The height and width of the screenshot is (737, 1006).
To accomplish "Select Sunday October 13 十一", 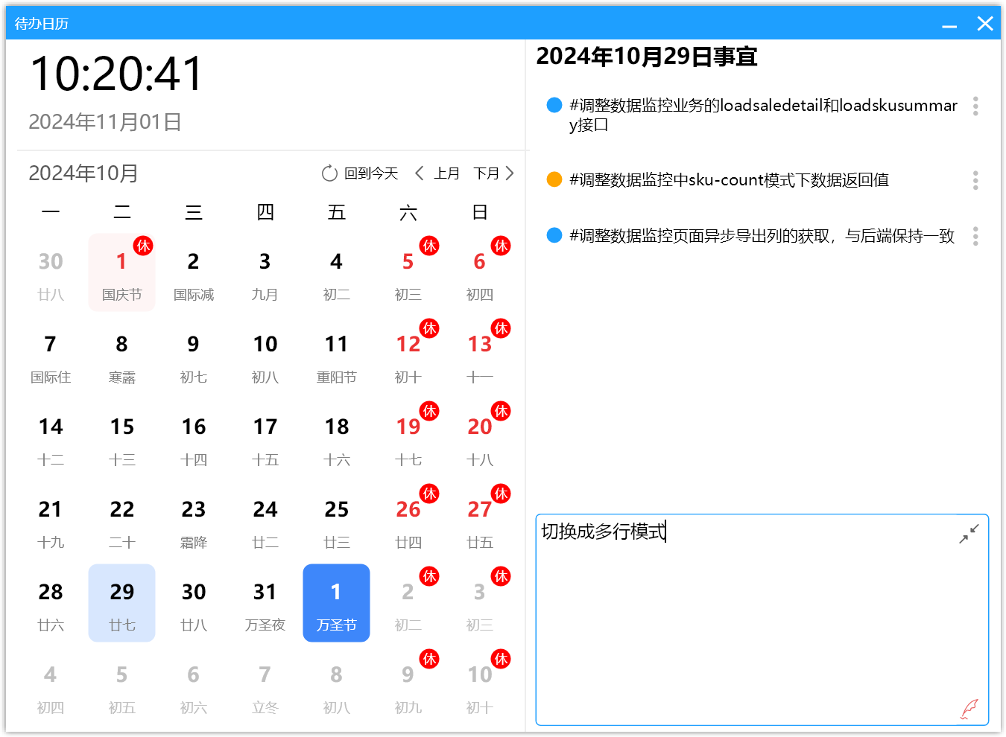I will click(x=480, y=355).
